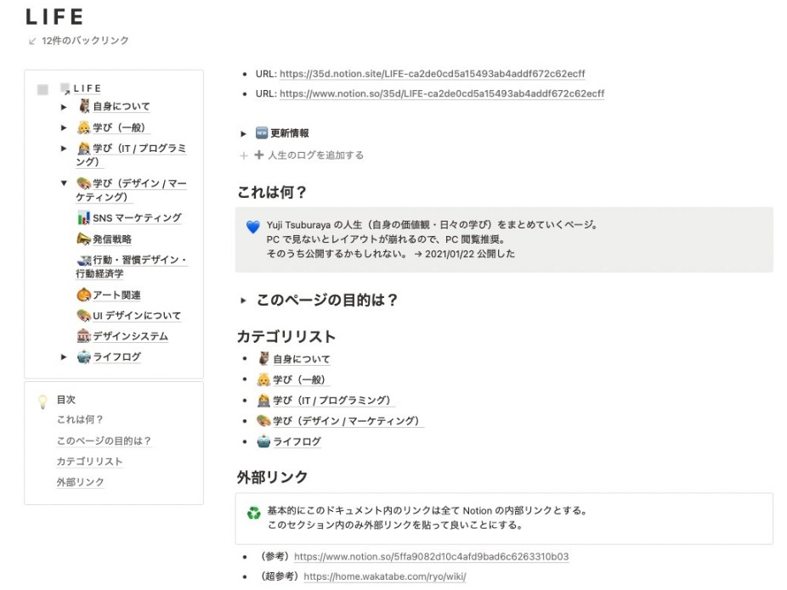
Task: Open the LIFE root link in sidebar tree
Action: [x=88, y=89]
